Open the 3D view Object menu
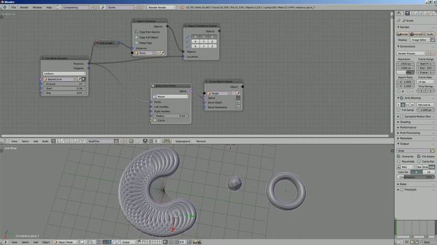This screenshot has height=245, width=437. coord(46,242)
